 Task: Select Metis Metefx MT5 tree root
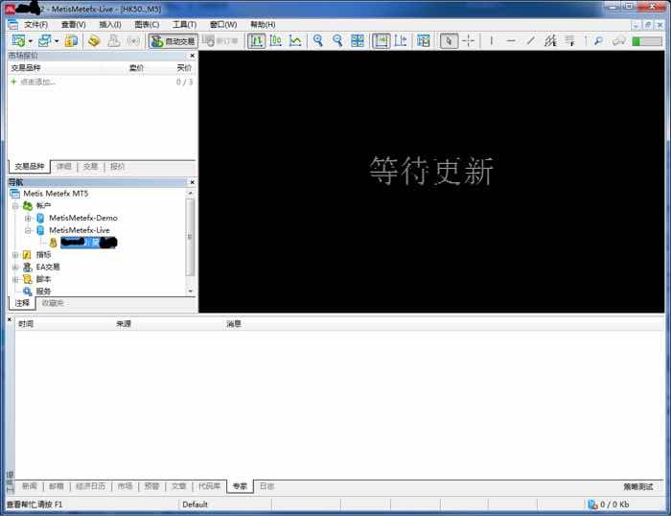[56, 193]
